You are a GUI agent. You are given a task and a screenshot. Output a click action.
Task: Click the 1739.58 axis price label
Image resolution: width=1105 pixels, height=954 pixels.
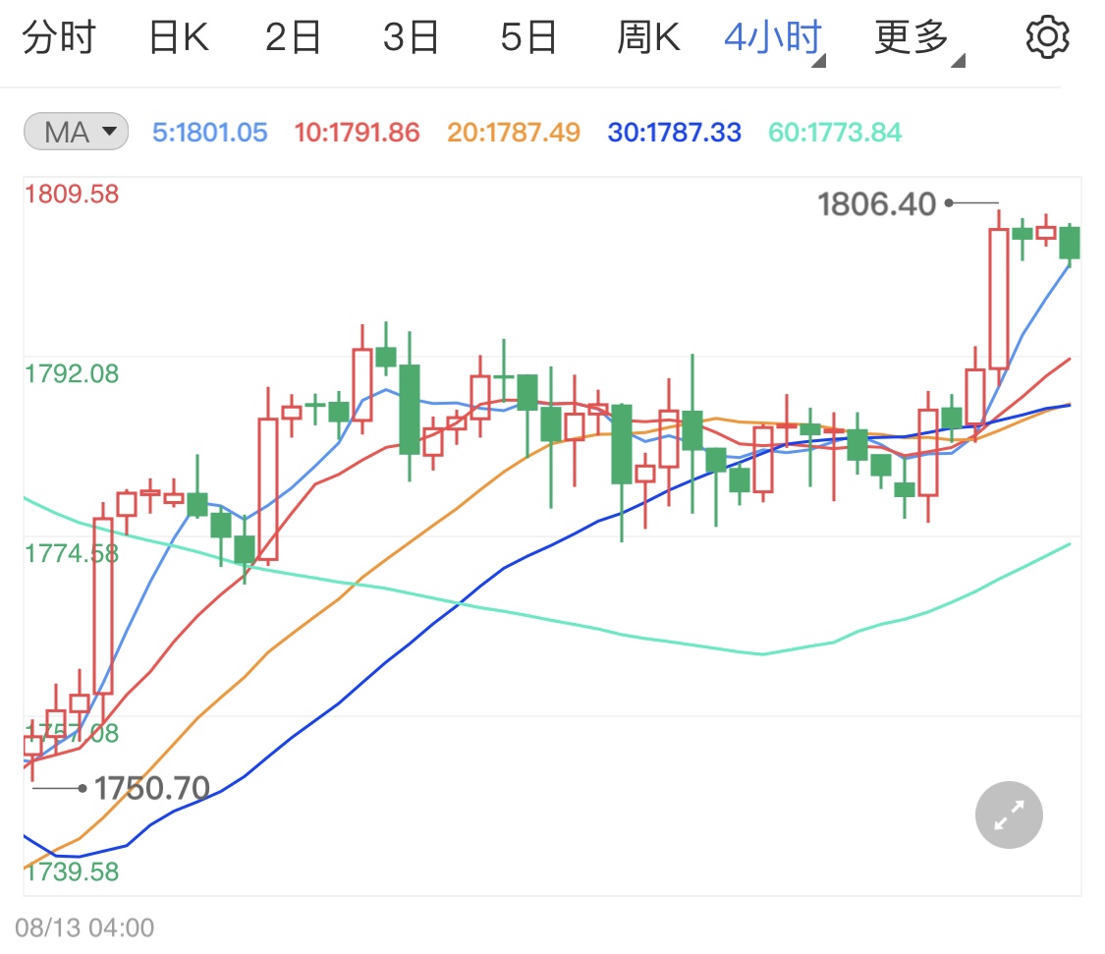[72, 872]
